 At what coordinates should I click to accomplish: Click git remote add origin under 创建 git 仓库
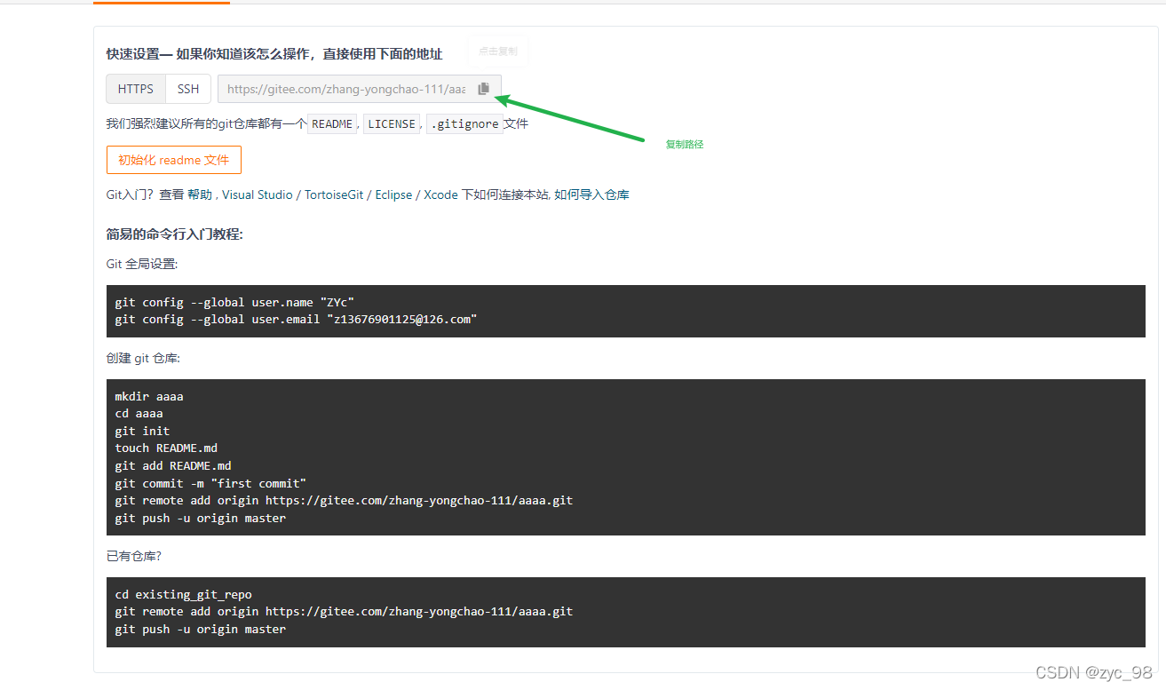tap(344, 500)
